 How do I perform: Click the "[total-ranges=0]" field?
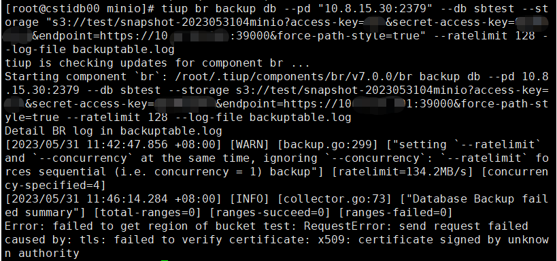pos(148,213)
